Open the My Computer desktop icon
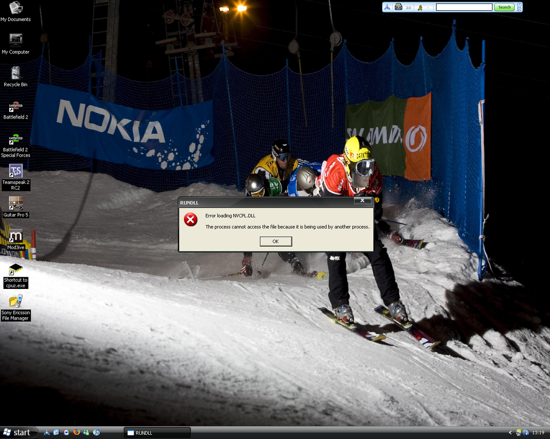This screenshot has height=439, width=550. [x=16, y=40]
